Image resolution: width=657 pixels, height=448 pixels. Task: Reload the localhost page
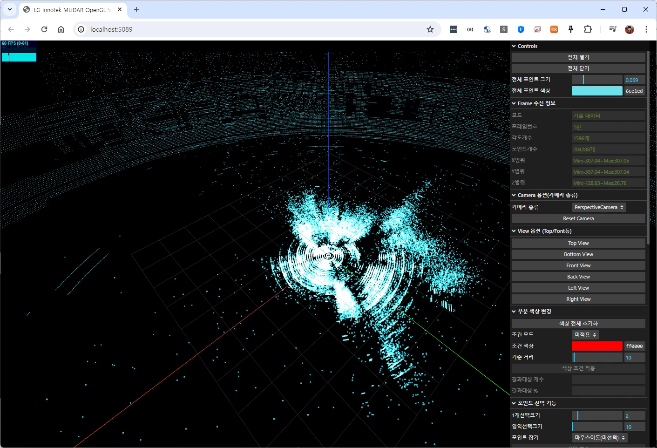pos(44,29)
